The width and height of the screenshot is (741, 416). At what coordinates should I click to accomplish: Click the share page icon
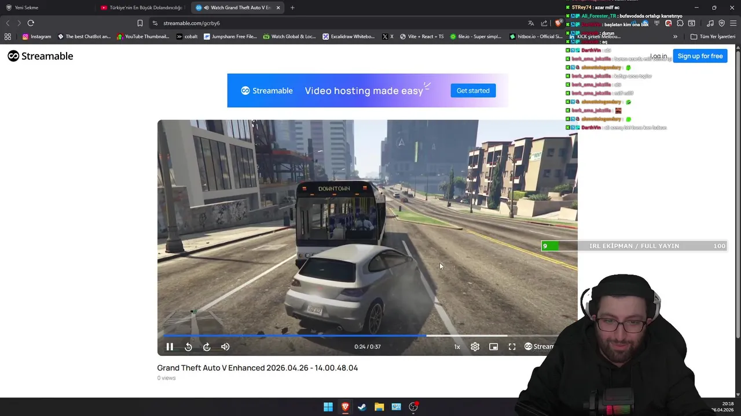544,23
